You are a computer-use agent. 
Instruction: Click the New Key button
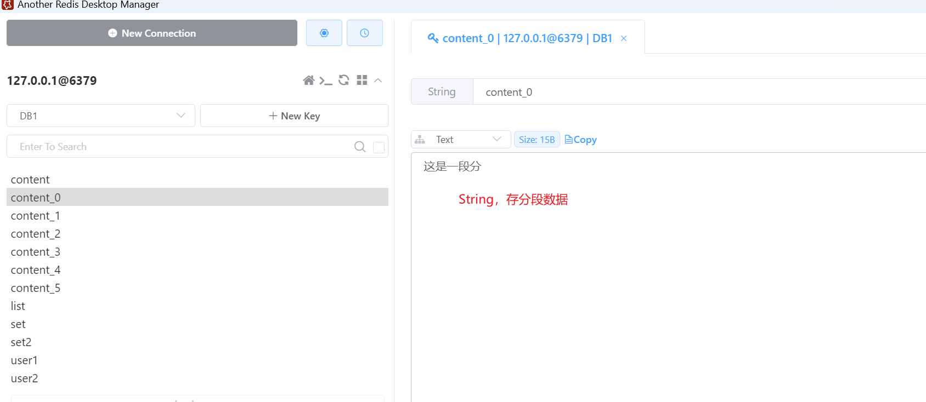pyautogui.click(x=294, y=116)
